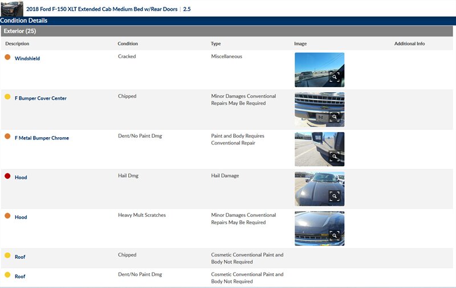Open the Roof link marked Chipped

pos(20,257)
